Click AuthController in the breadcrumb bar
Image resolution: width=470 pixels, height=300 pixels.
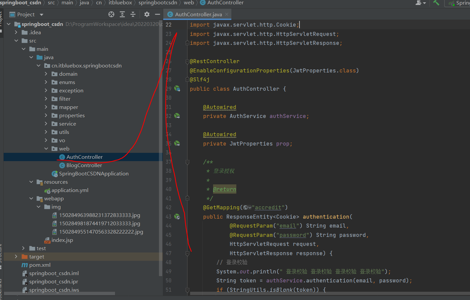[225, 3]
